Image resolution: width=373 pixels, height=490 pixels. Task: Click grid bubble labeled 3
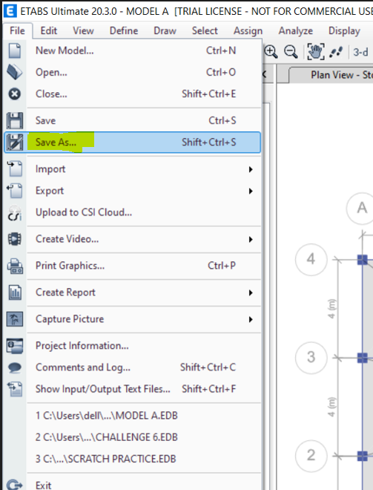pos(311,358)
